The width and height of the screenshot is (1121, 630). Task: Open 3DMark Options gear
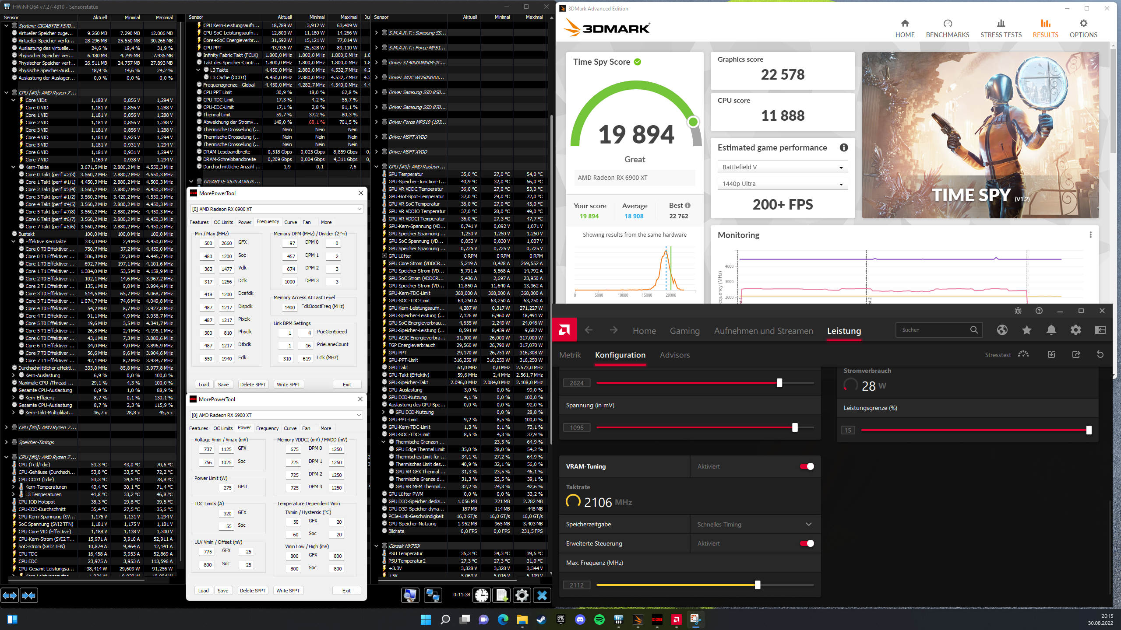[x=1083, y=29]
